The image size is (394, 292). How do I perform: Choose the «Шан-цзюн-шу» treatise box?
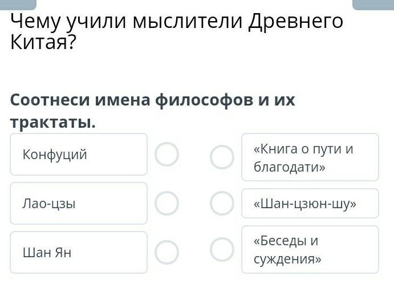310,204
